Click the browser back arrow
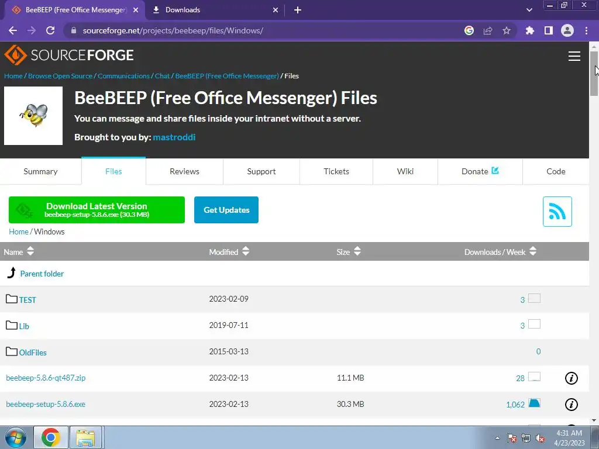The height and width of the screenshot is (449, 599). click(x=13, y=30)
